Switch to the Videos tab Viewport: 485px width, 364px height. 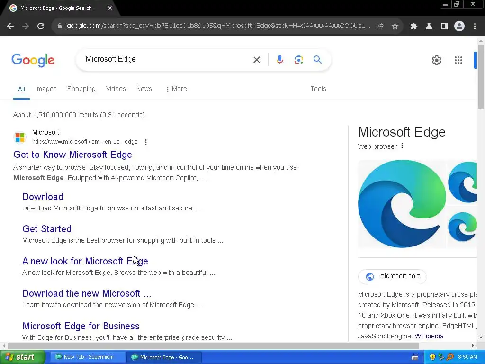[x=116, y=89]
